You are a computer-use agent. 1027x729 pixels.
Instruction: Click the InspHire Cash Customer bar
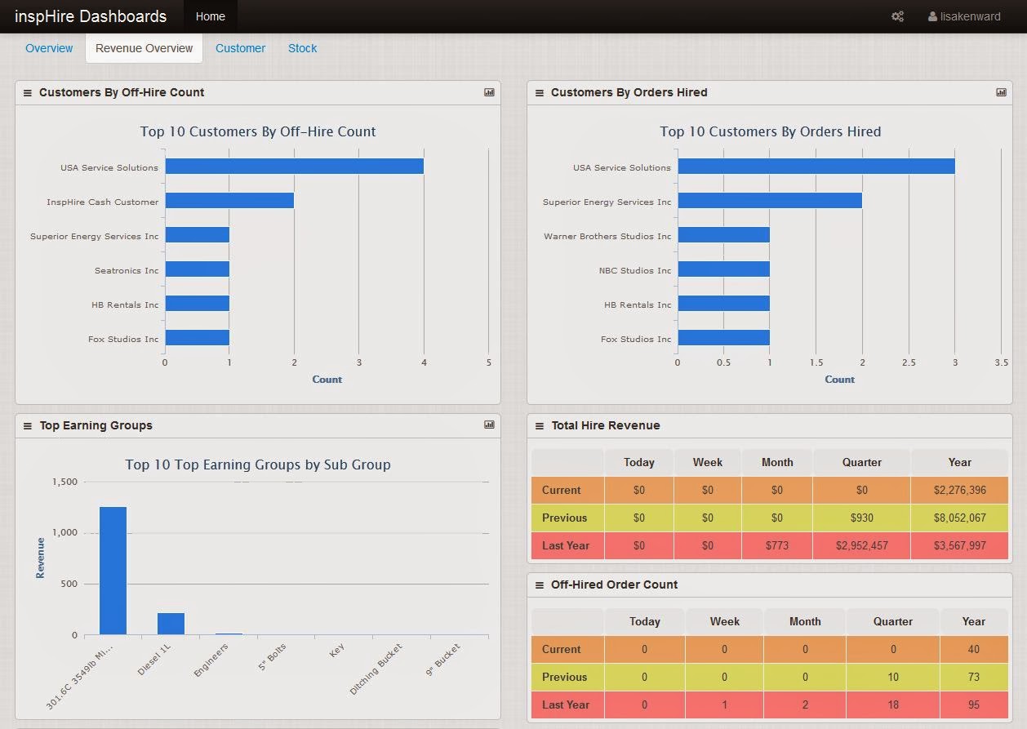coord(229,201)
